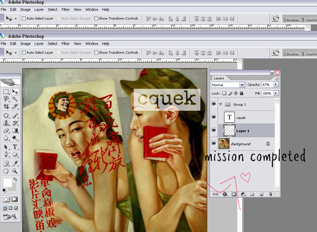Select the Ellipse shape tool

click(15, 154)
